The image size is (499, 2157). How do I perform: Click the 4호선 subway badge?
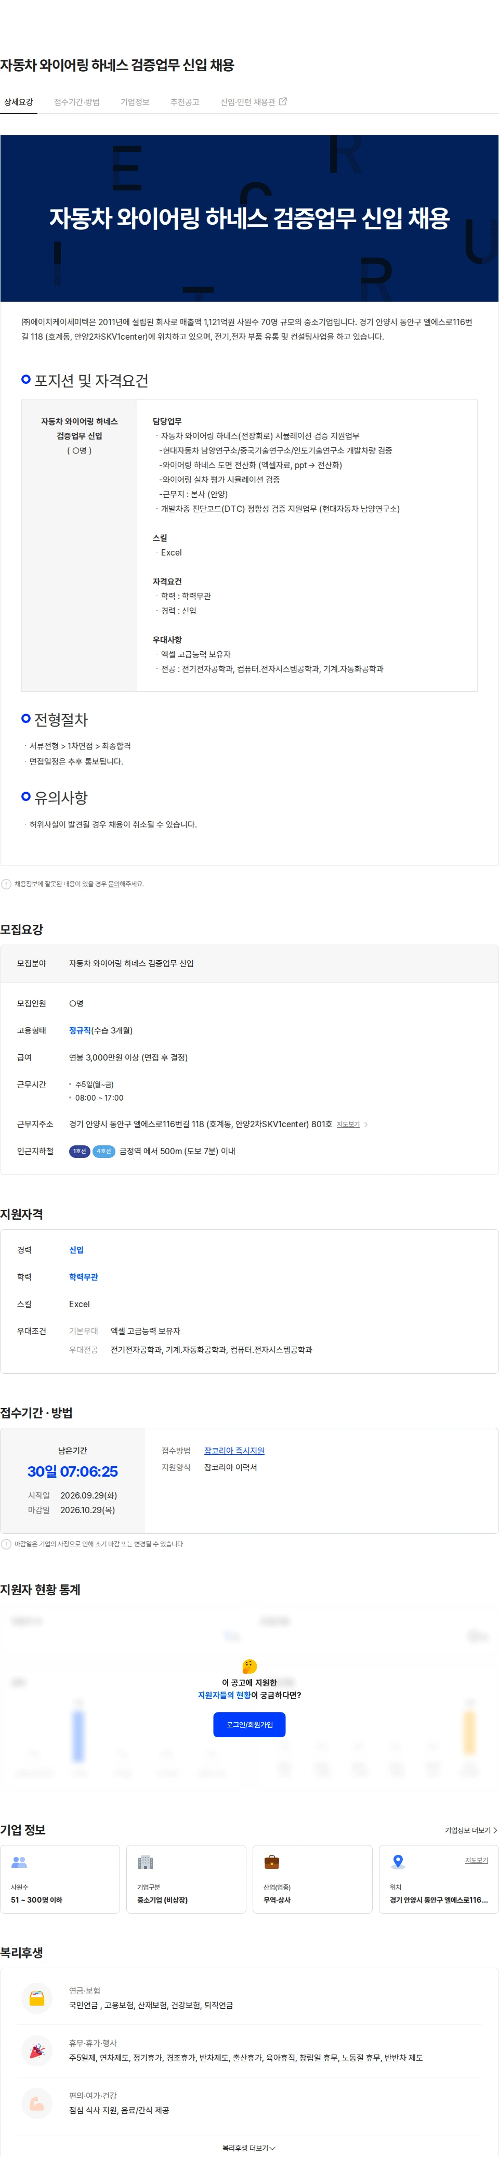pyautogui.click(x=104, y=1152)
